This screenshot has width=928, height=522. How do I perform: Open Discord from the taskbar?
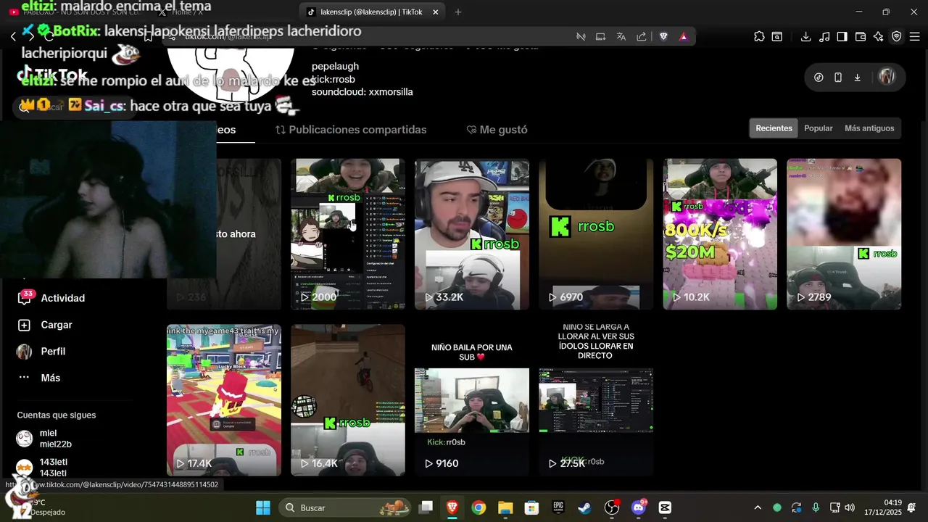click(x=639, y=507)
